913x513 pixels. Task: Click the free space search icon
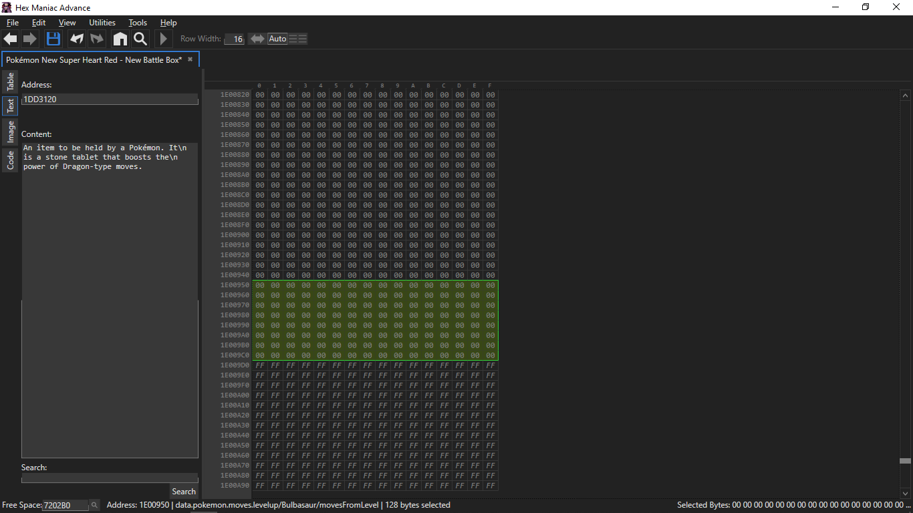[94, 505]
